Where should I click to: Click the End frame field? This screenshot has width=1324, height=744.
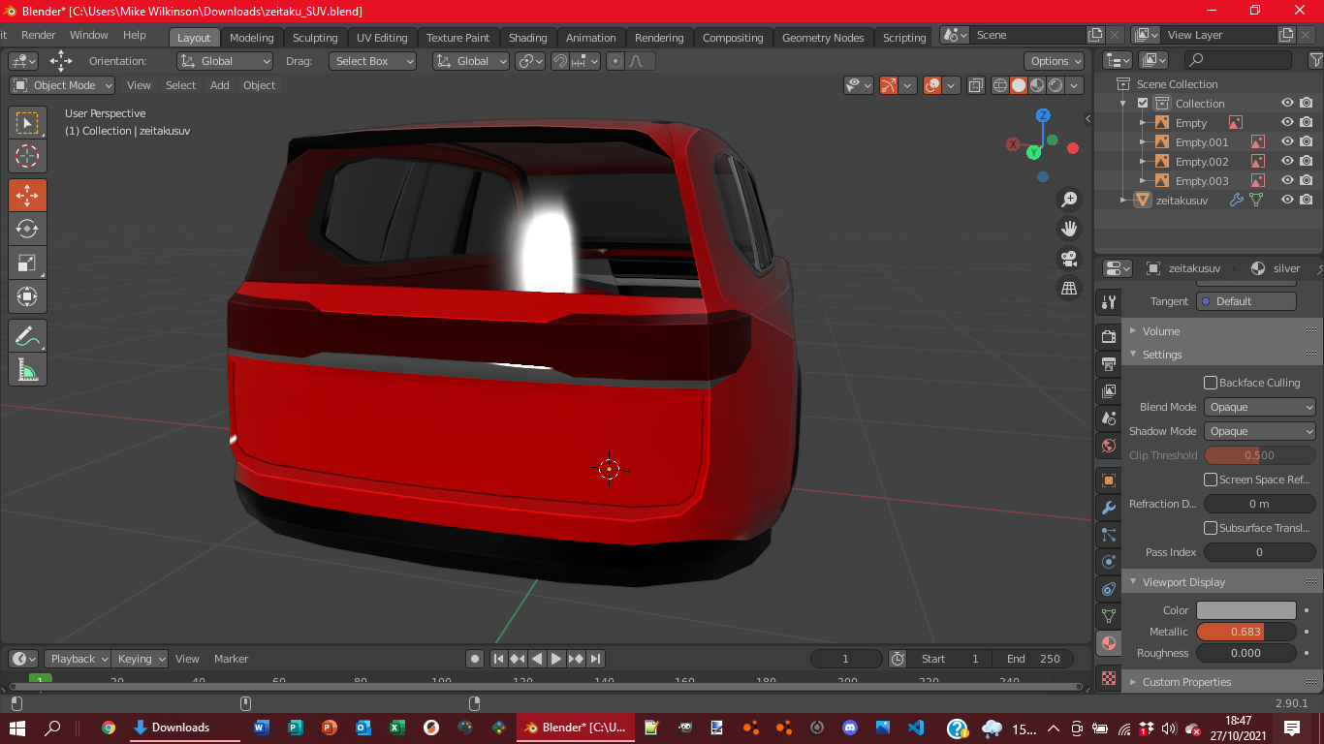click(1035, 659)
